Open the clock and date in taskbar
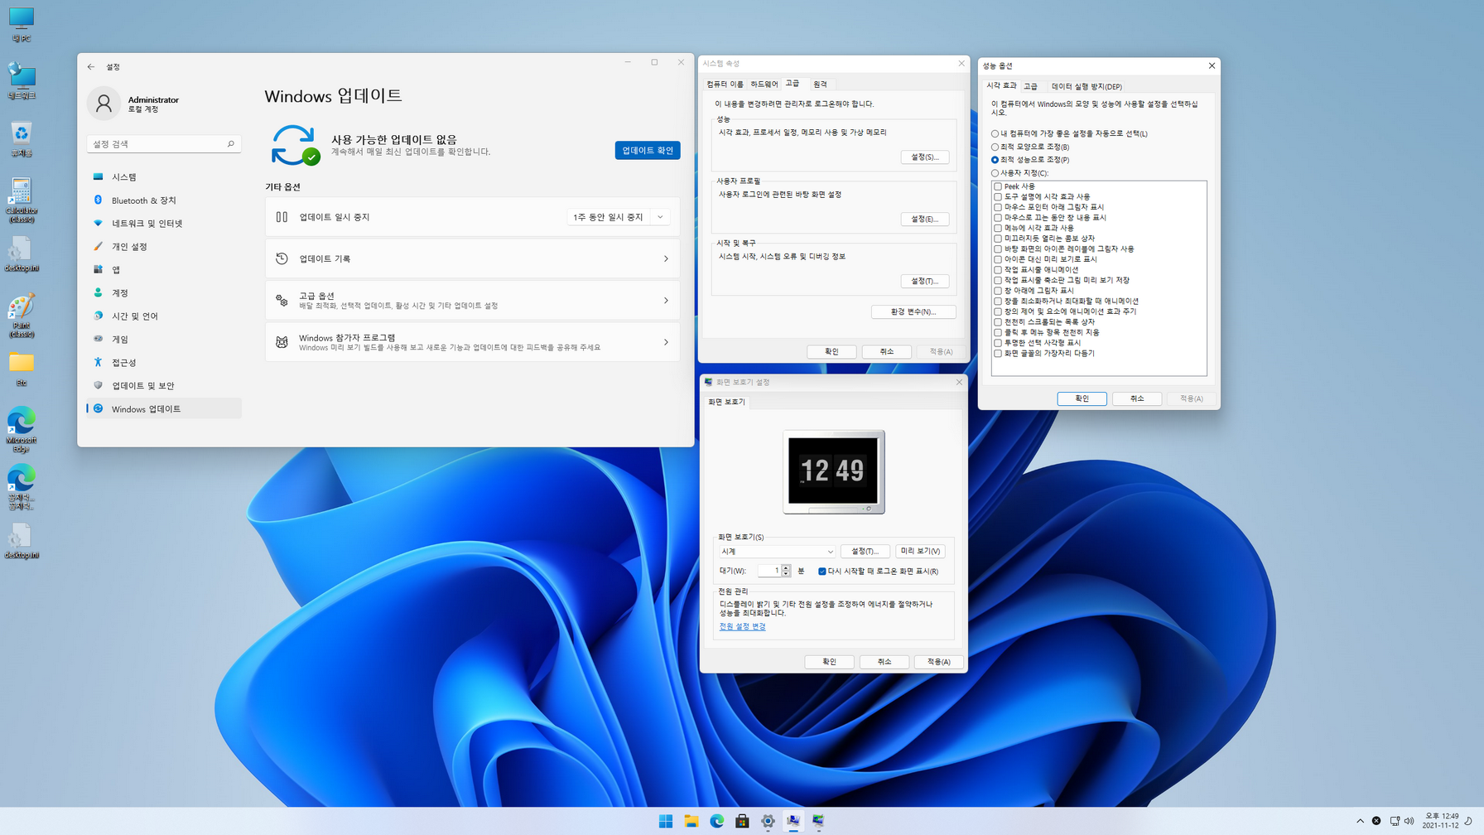Image resolution: width=1484 pixels, height=835 pixels. click(1440, 821)
